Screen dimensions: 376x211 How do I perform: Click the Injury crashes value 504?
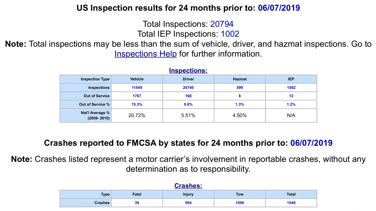click(188, 203)
